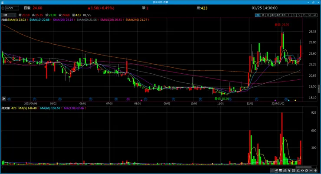Click the vertical divider handle on right edge
This screenshot has height=174, width=321.
pos(319,89)
